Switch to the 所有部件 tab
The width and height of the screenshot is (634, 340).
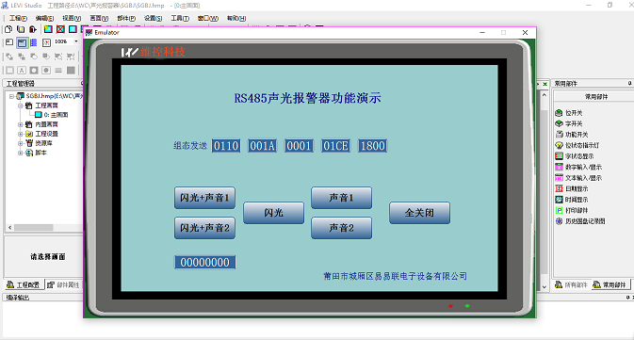point(571,284)
